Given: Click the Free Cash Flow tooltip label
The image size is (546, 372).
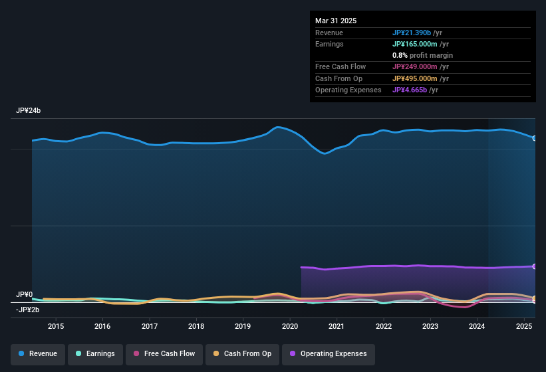Looking at the screenshot, I should [x=341, y=66].
